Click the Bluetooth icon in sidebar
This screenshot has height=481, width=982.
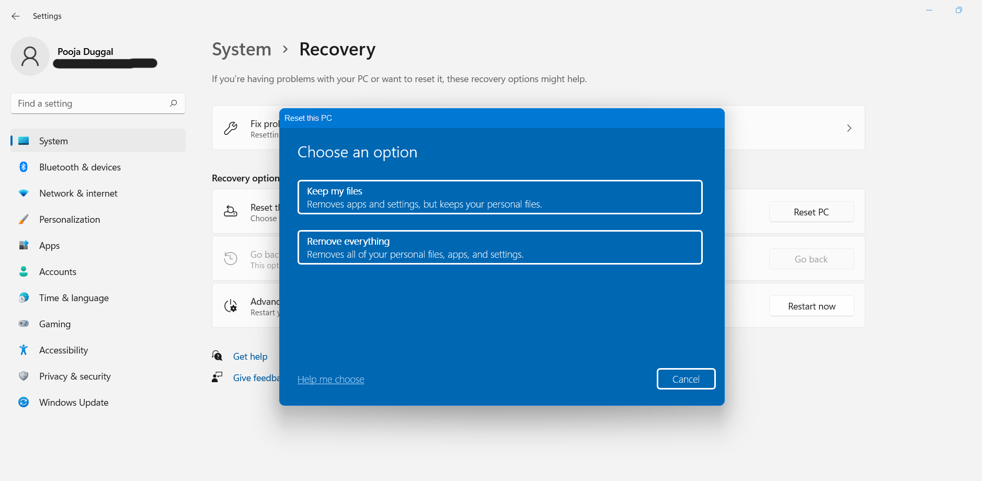click(24, 167)
